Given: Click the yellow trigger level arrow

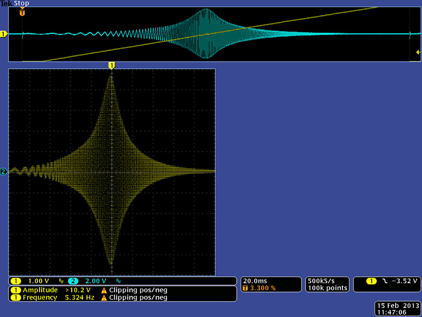Looking at the screenshot, I should [418, 52].
